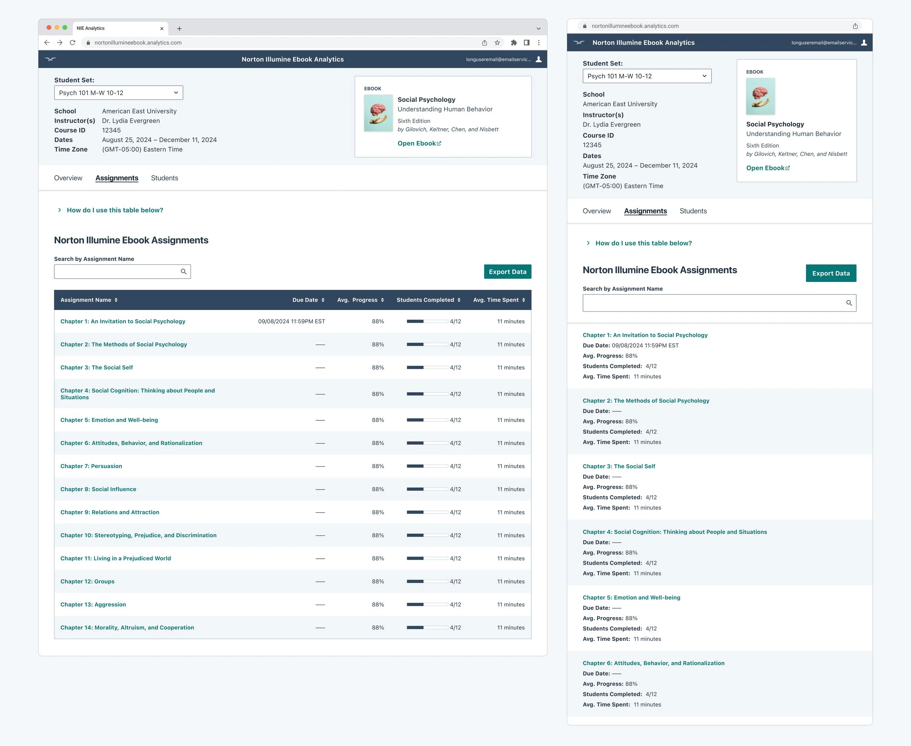Click the Chapter 1 students completed progress bar

[427, 321]
